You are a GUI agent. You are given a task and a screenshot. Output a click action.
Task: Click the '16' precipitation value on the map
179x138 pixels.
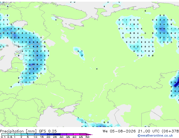click(x=33, y=64)
